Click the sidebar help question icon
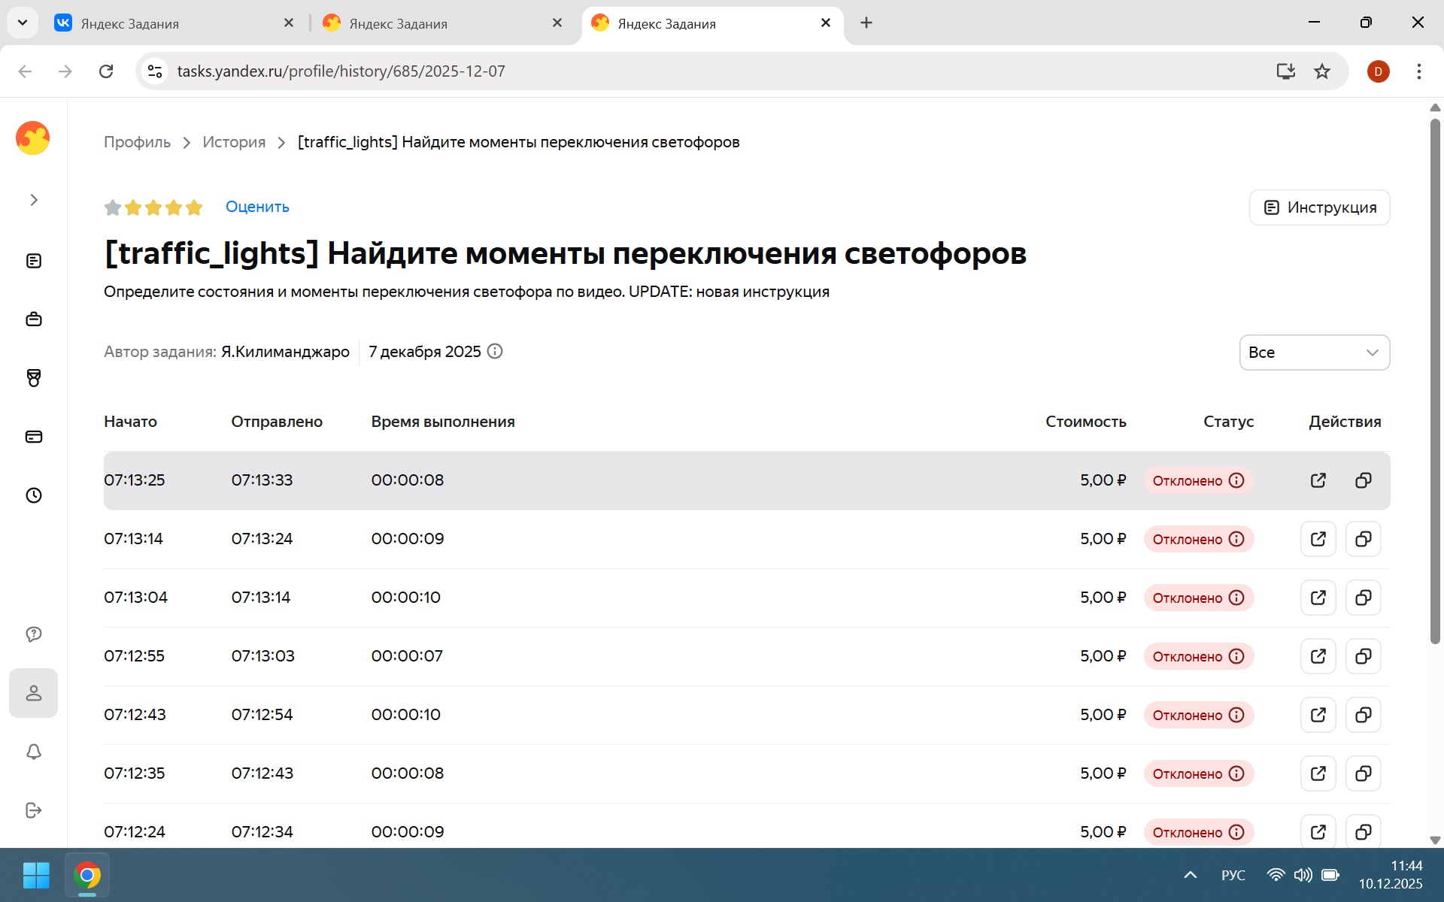Viewport: 1444px width, 902px height. tap(34, 634)
